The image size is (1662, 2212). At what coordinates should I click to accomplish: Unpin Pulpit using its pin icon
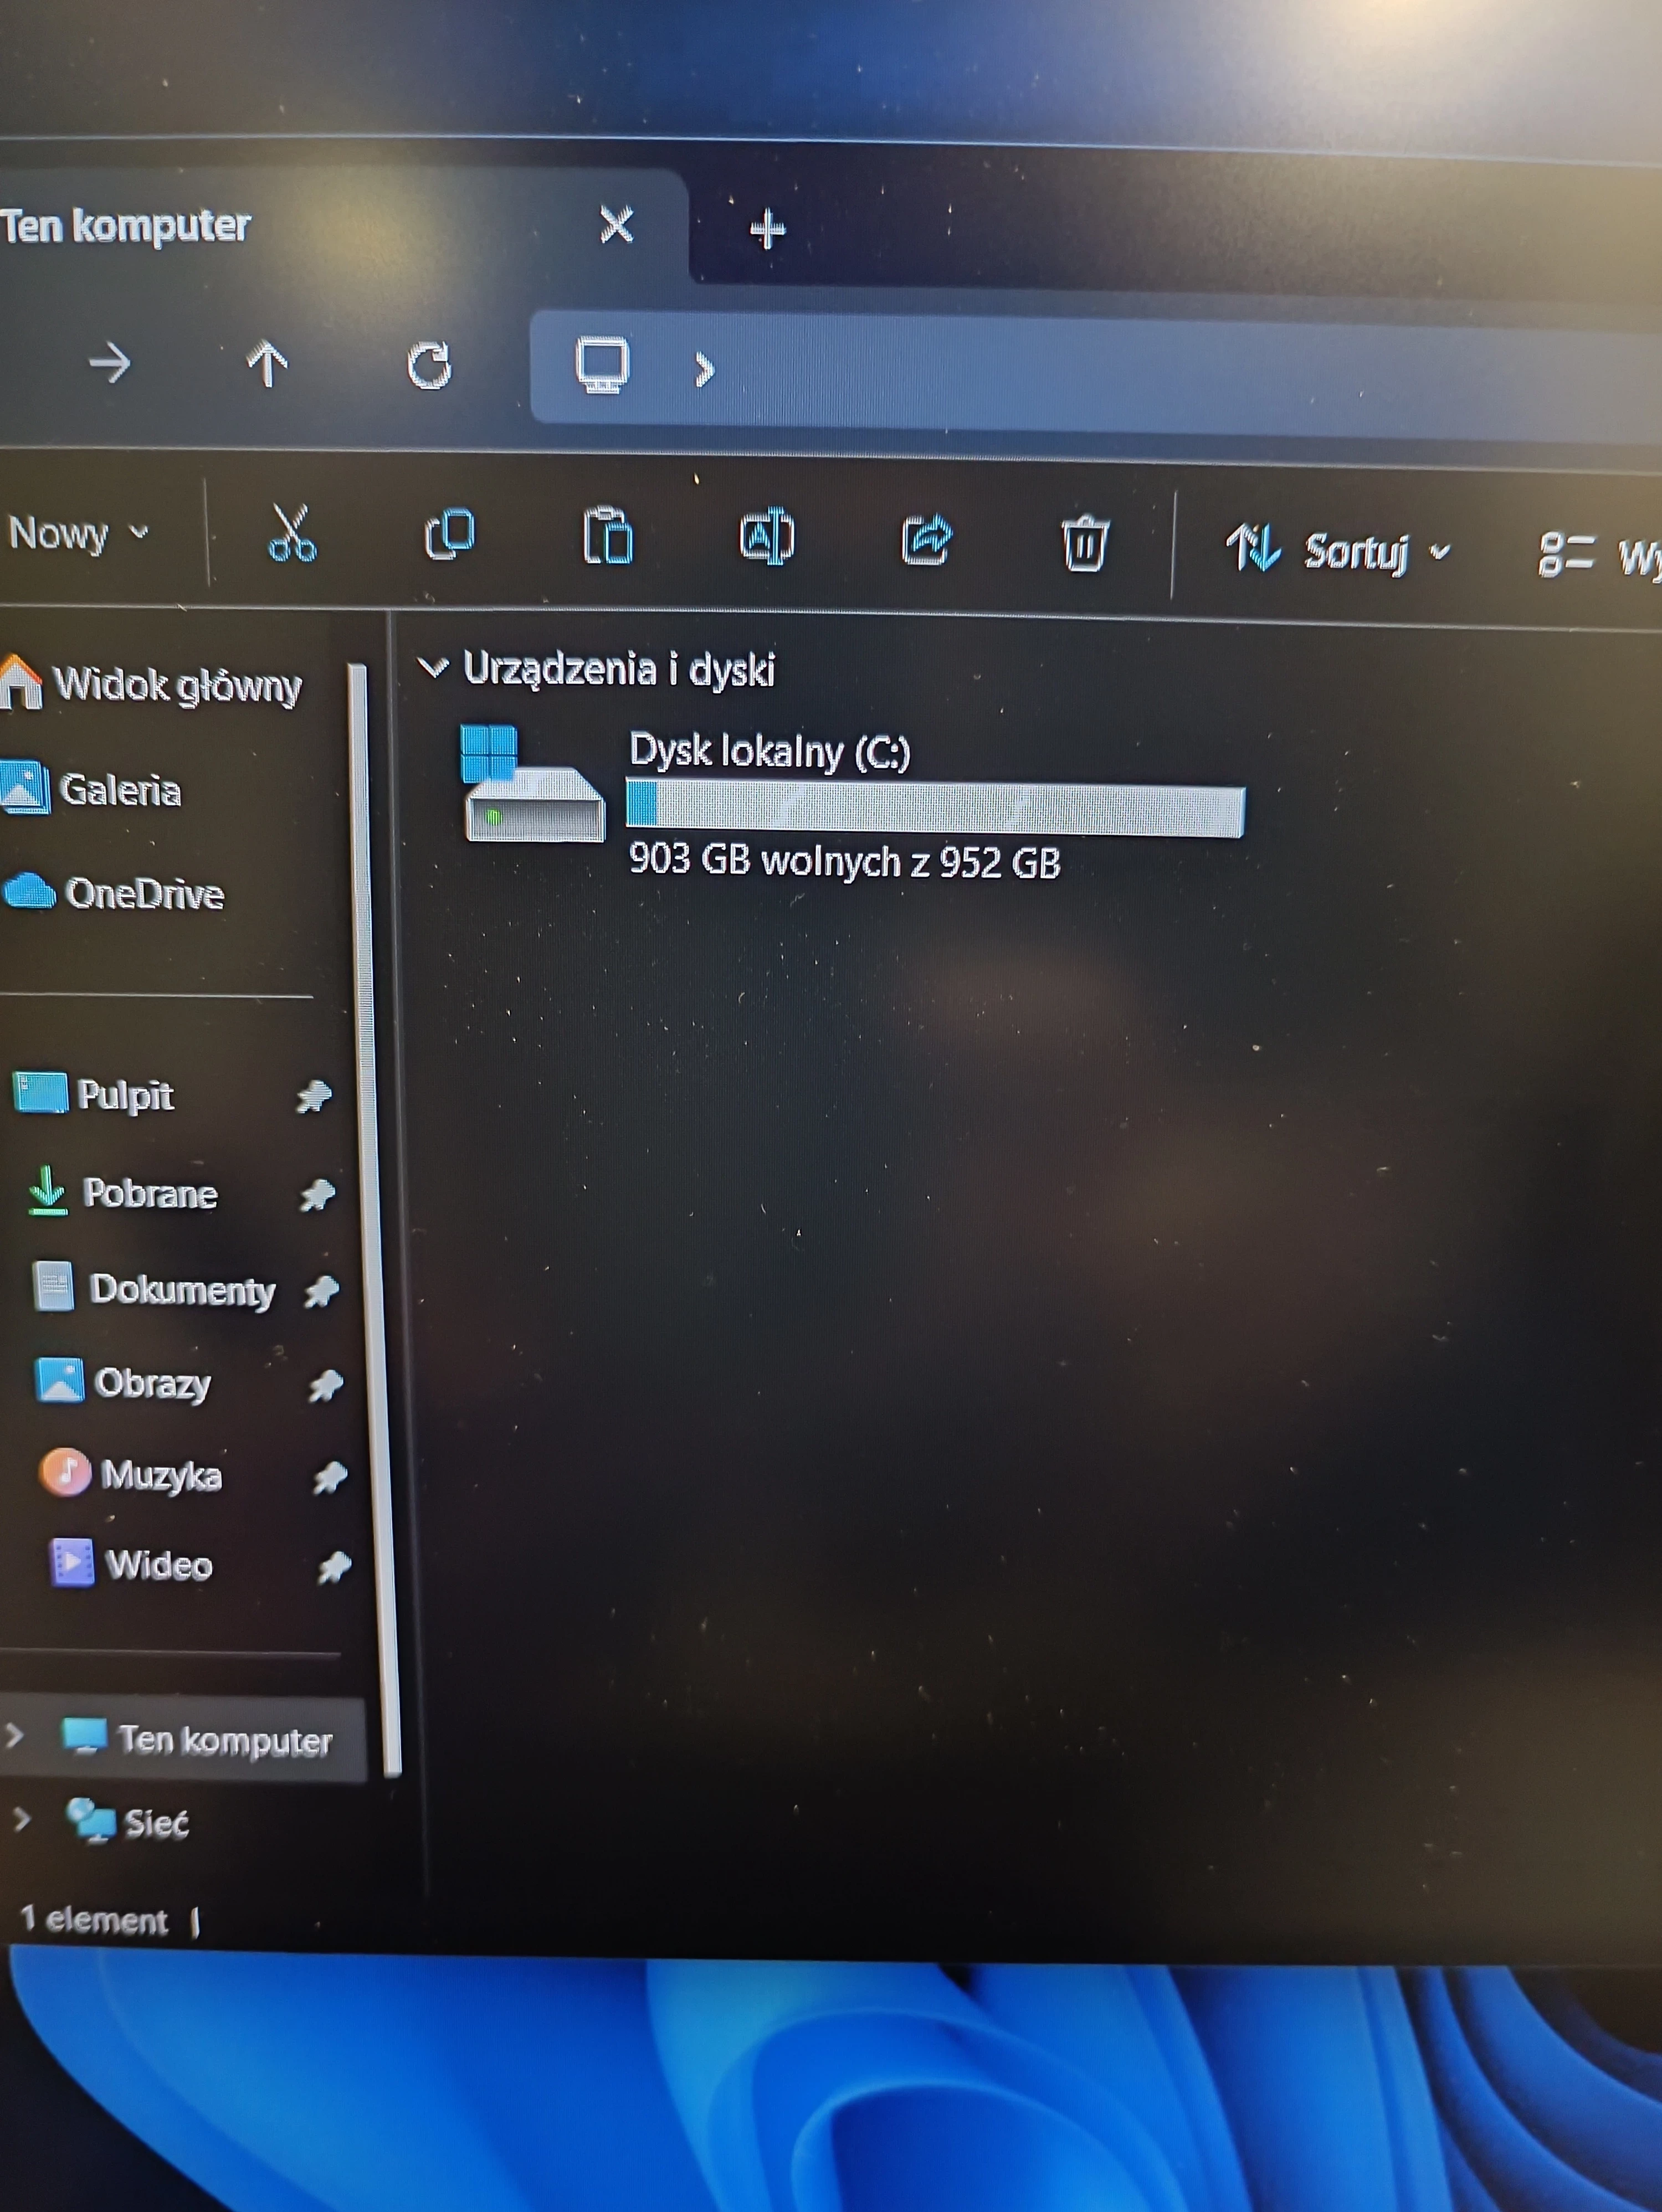click(313, 1097)
